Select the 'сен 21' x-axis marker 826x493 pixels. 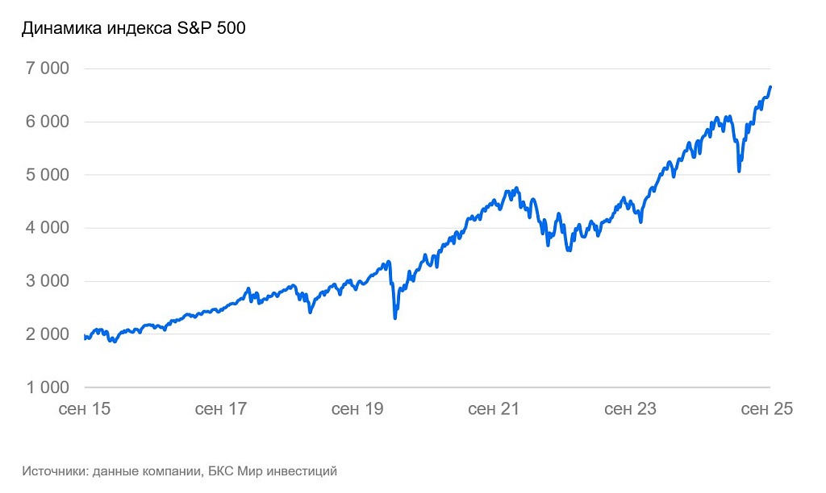(x=494, y=408)
